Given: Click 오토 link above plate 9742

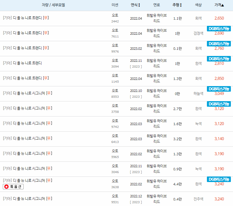Looking at the screenshot, I should (x=115, y=121).
